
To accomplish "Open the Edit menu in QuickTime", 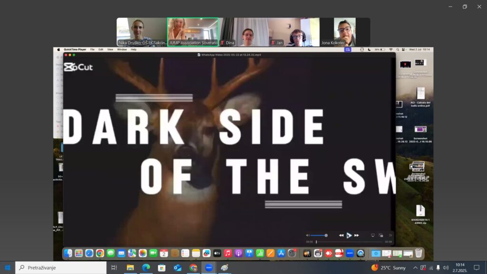I will [101, 49].
